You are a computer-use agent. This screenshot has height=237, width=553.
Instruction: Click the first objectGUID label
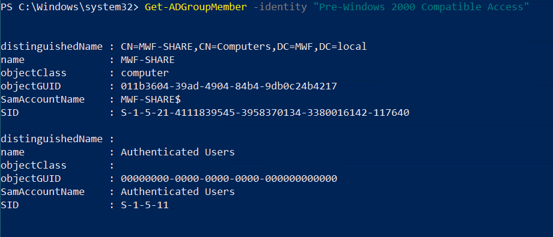31,86
